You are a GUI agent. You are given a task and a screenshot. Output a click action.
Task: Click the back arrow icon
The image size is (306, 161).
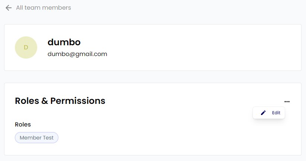pos(9,8)
